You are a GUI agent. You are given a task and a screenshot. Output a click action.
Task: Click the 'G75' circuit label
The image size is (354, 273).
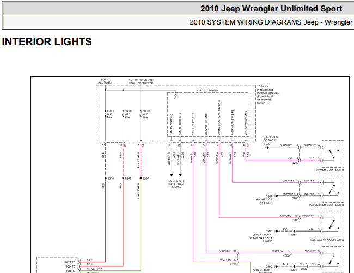click(248, 155)
